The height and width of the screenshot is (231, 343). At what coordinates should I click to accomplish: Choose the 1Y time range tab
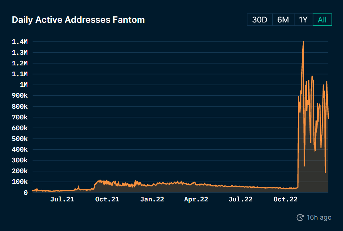pyautogui.click(x=303, y=20)
